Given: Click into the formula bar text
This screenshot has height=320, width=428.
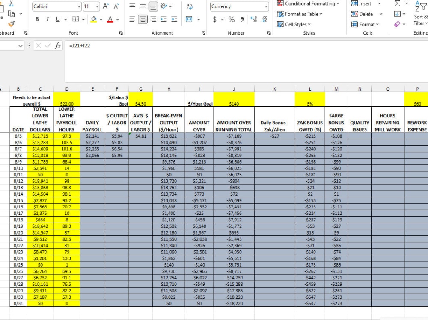Looking at the screenshot, I should (80, 46).
